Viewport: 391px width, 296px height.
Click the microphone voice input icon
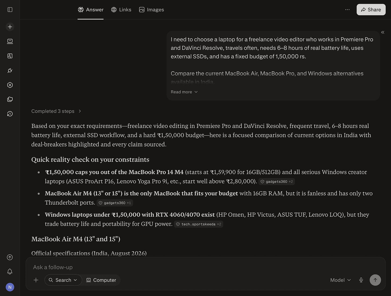[361, 280]
